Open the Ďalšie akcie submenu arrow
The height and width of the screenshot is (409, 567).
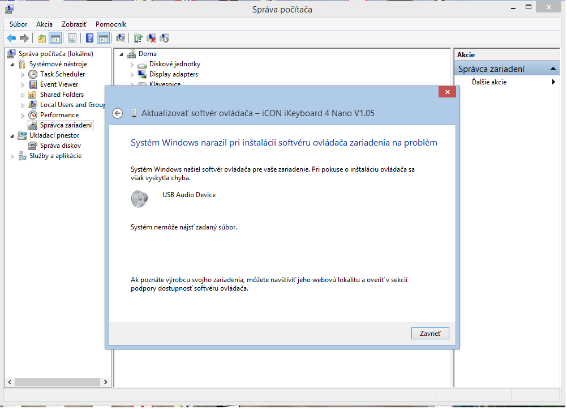[553, 82]
